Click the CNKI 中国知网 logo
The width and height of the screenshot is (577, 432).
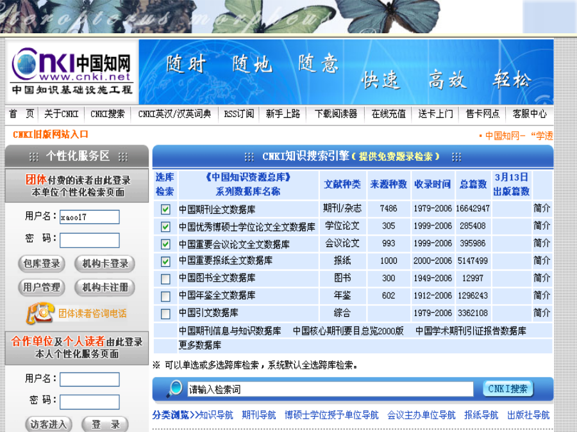[72, 72]
